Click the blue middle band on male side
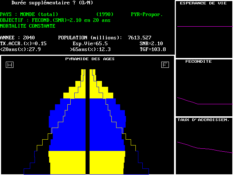 click(69, 124)
